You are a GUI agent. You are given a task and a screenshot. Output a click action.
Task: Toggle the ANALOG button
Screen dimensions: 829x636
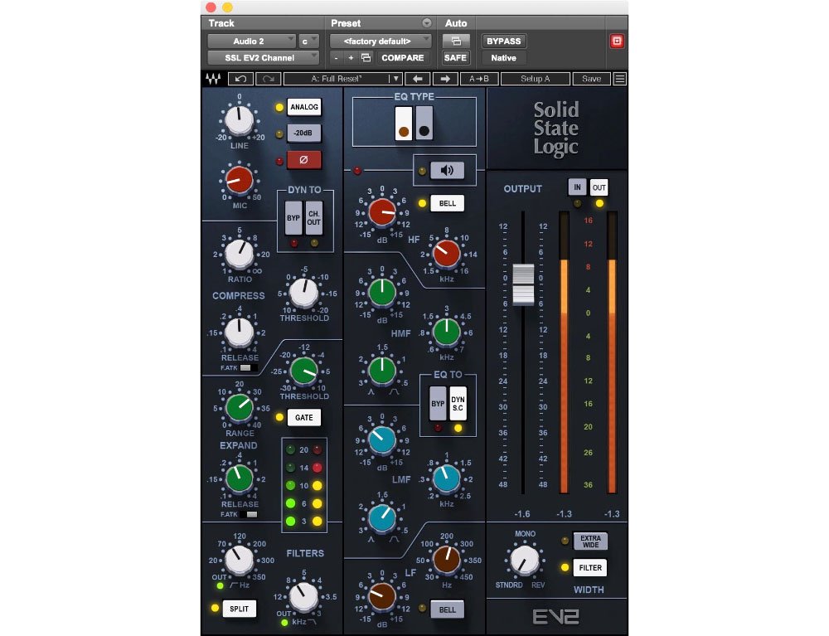pos(304,107)
